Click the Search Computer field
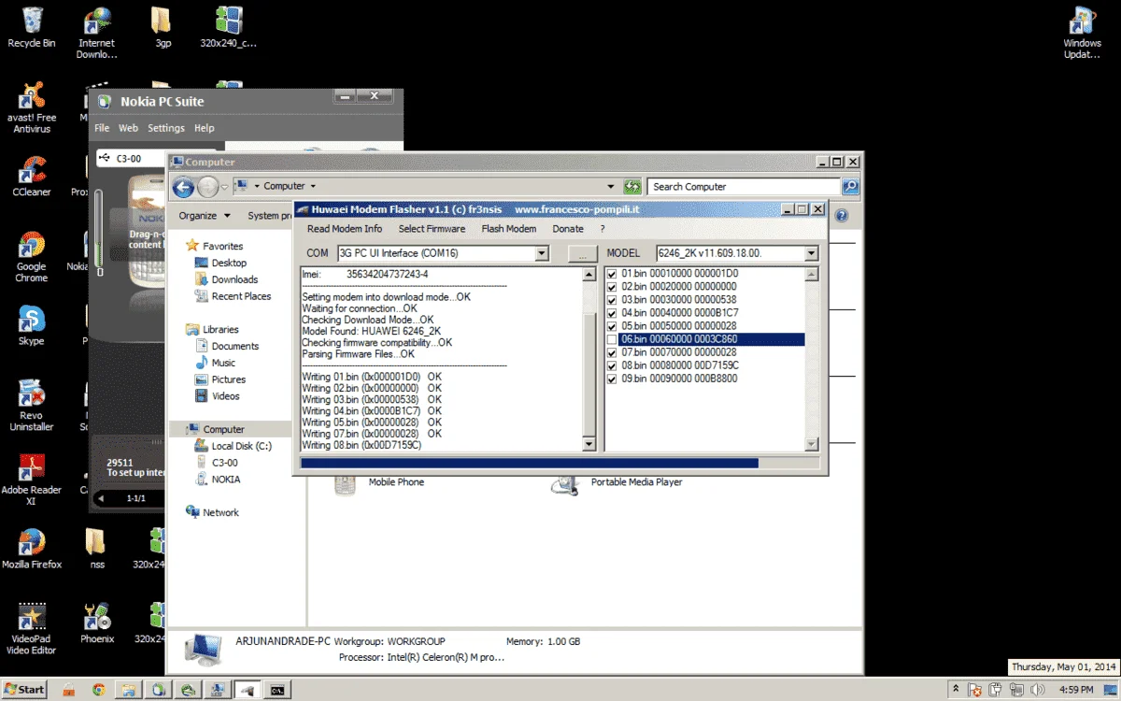Image resolution: width=1121 pixels, height=701 pixels. 744,187
